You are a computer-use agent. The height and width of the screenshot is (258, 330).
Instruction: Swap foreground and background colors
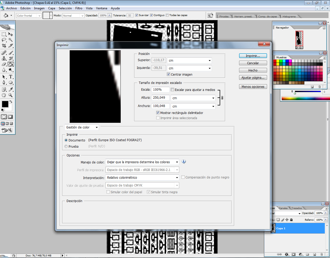[x=11, y=102]
